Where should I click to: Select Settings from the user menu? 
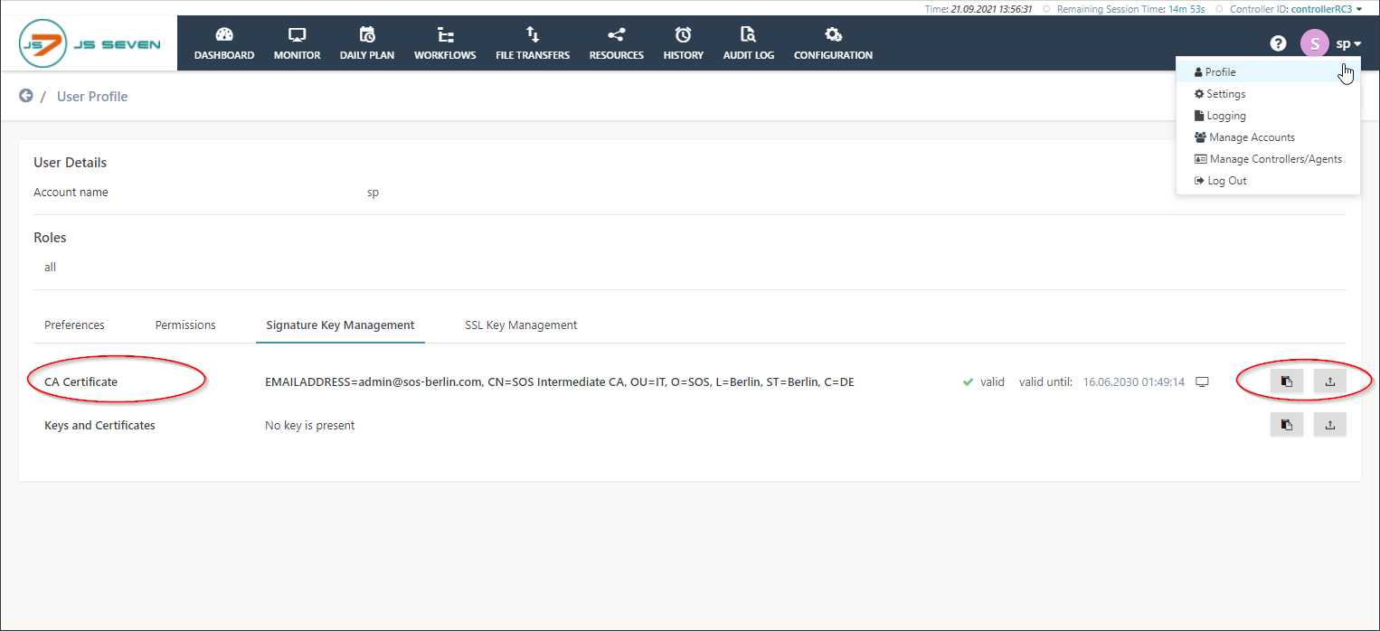(x=1268, y=93)
